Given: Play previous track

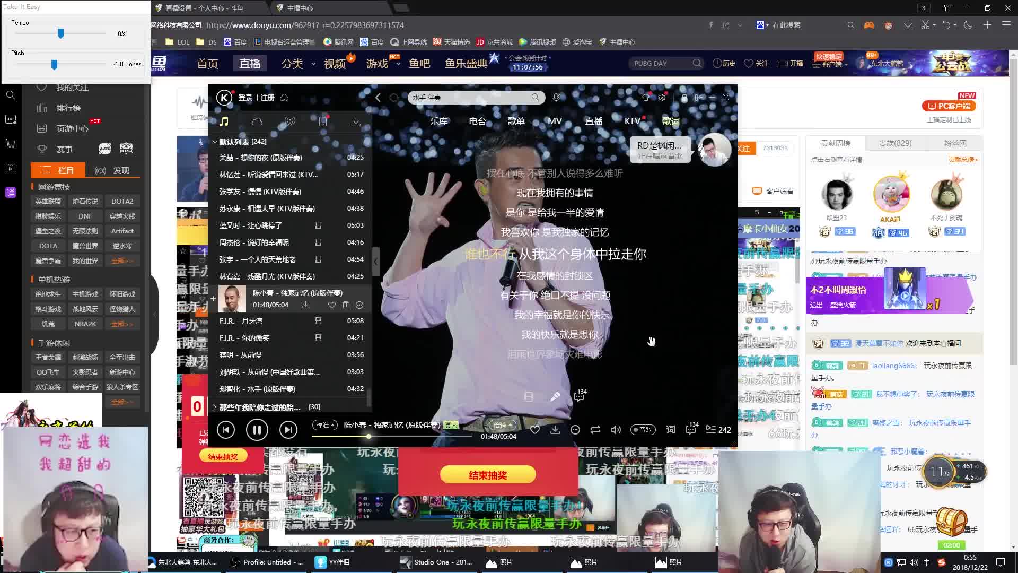Looking at the screenshot, I should pyautogui.click(x=226, y=430).
